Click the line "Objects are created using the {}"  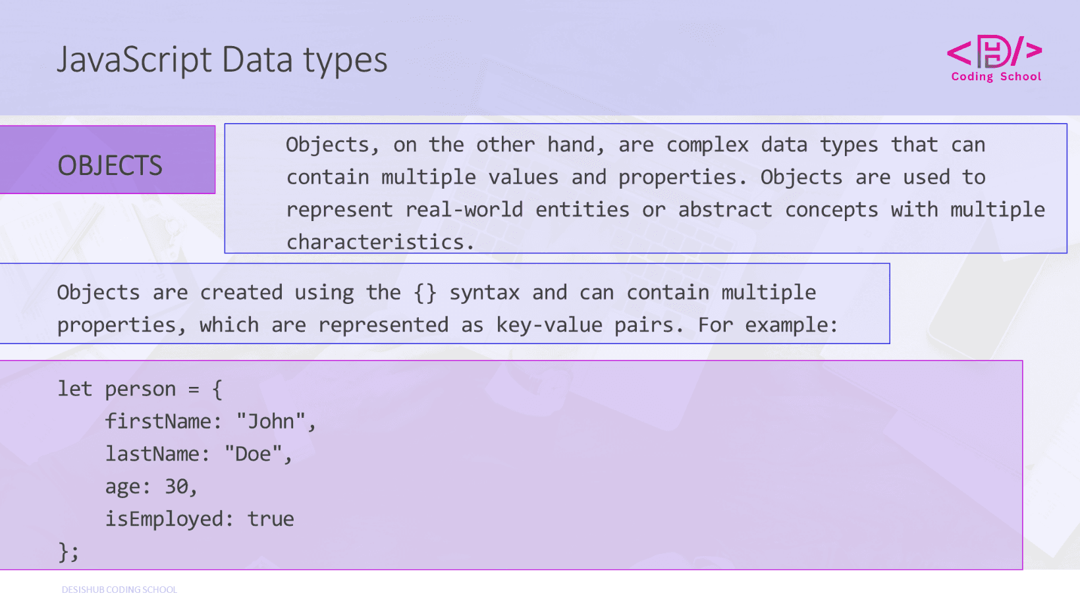[x=436, y=293]
